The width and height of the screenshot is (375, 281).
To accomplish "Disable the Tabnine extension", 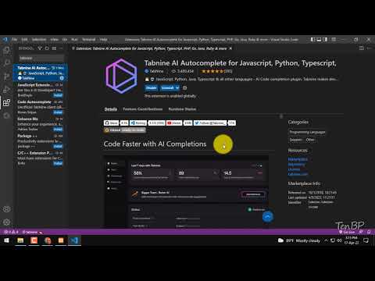I will 151,88.
